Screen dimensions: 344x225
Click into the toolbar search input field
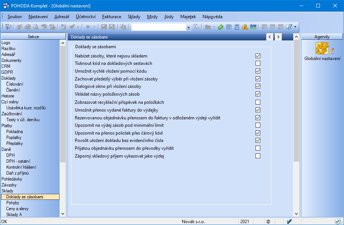(159, 27)
